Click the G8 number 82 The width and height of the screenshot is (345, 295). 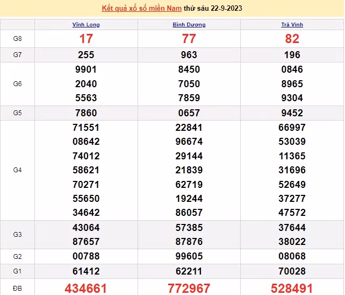click(292, 39)
